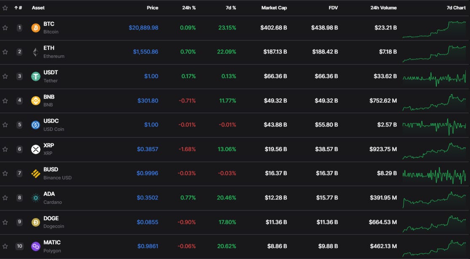The height and width of the screenshot is (259, 470).
Task: Mark BUSD as favorite star
Action: point(5,173)
